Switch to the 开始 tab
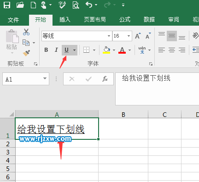199x182 pixels. tap(41, 20)
